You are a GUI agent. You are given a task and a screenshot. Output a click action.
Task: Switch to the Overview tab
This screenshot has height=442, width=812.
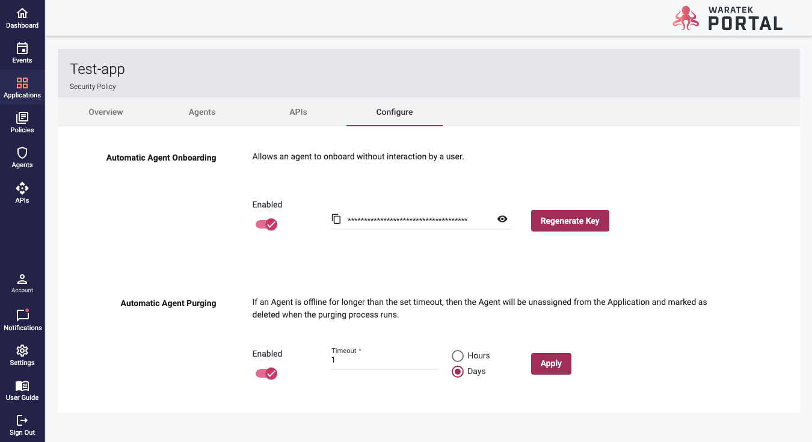[106, 112]
